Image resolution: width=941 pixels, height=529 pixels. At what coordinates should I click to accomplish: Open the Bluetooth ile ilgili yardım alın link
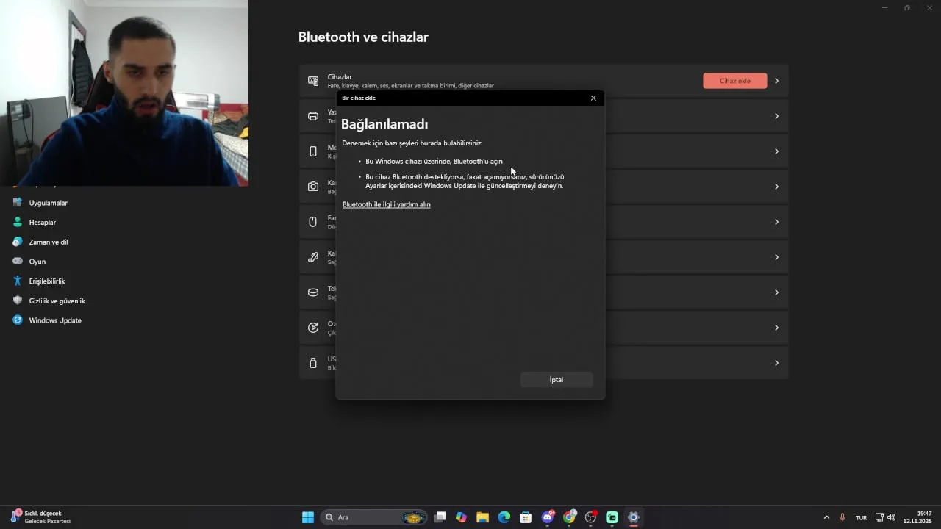[386, 204]
